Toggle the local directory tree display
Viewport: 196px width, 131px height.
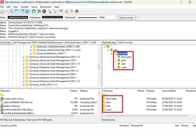pos(17,11)
